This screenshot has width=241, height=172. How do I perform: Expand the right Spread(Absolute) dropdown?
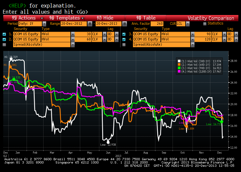(x=193, y=45)
